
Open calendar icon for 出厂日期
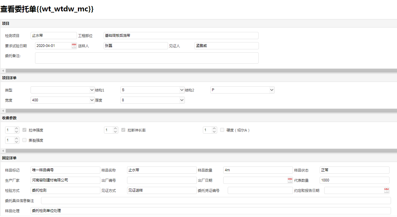290,180
